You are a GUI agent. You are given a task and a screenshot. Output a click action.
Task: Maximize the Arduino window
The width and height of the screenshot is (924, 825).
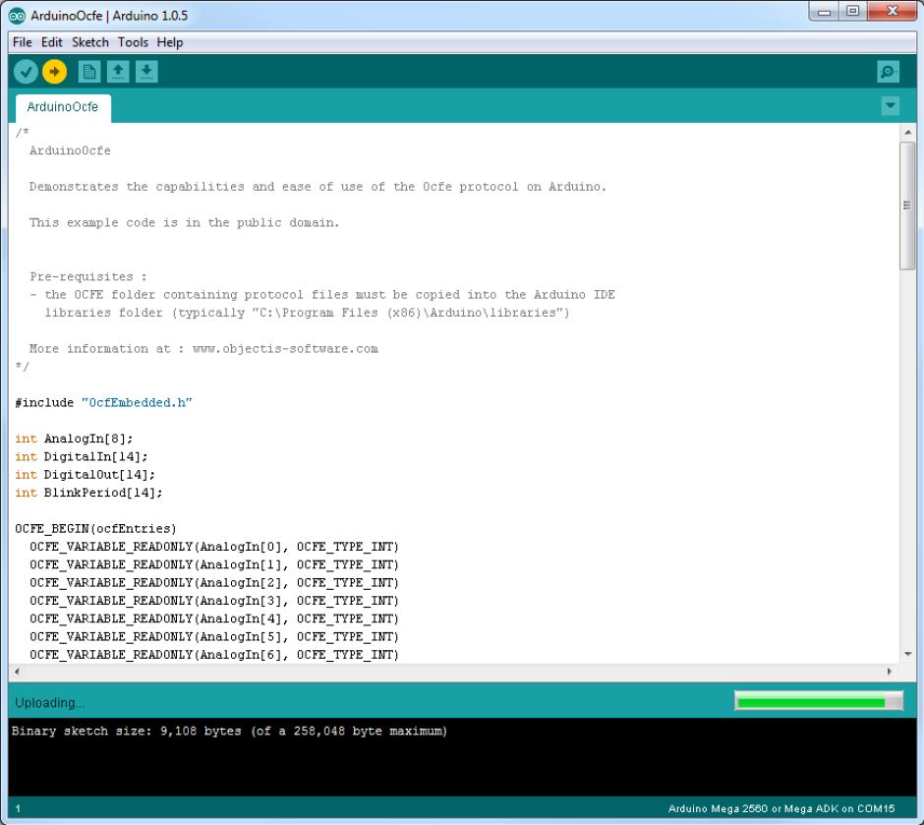(x=852, y=11)
